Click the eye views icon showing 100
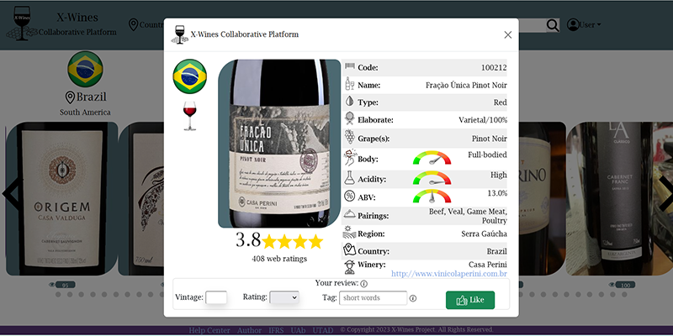This screenshot has height=336, width=673. [x=612, y=285]
